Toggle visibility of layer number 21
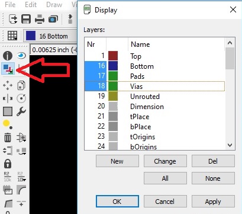242x214 pixels. [101, 116]
